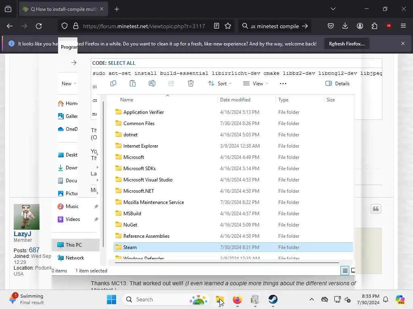The width and height of the screenshot is (413, 309).
Task: Open a new Firefox tab
Action: click(x=117, y=9)
